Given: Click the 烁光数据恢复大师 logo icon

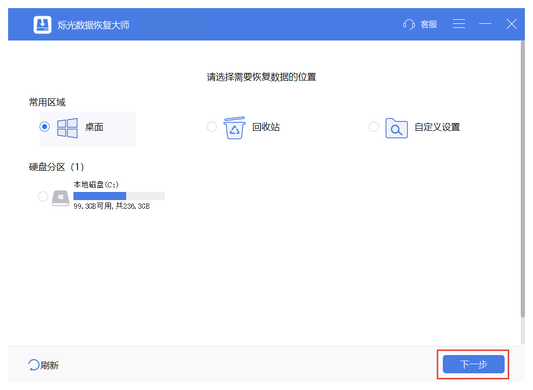Looking at the screenshot, I should pos(43,23).
